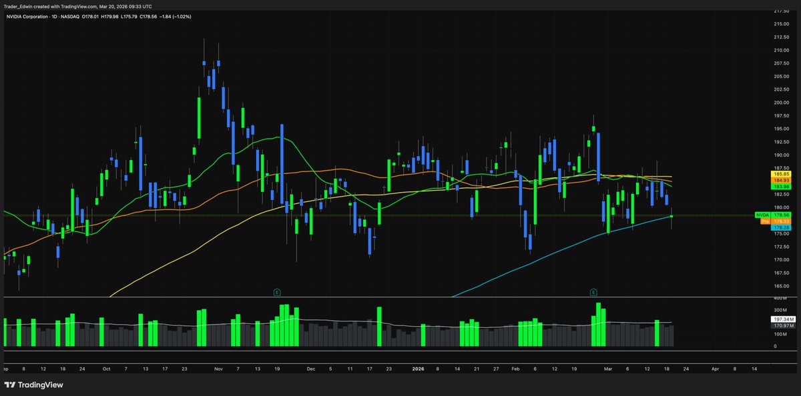This screenshot has height=396, width=801.
Task: Select the earnings E marker near November
Action: coord(277,292)
